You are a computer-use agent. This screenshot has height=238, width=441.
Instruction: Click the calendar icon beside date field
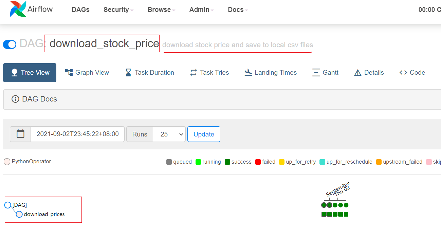click(20, 134)
